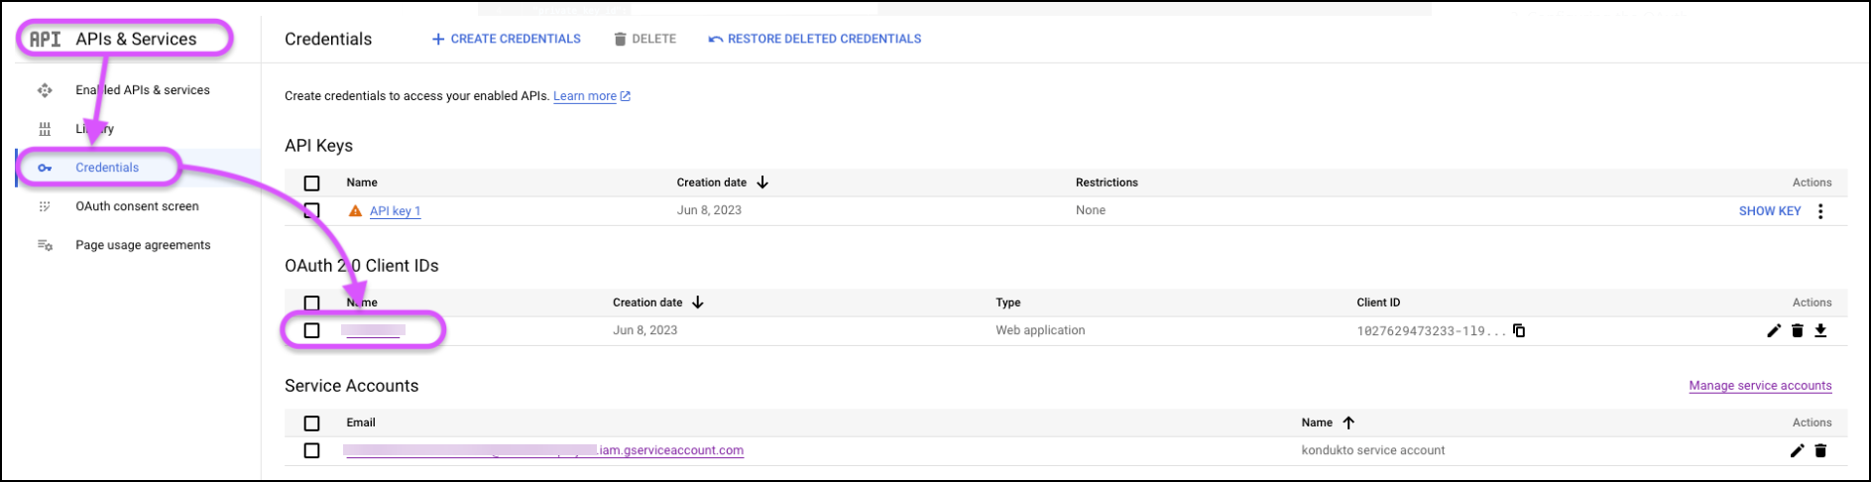This screenshot has width=1871, height=482.
Task: Open the Manage service accounts link
Action: tap(1760, 386)
